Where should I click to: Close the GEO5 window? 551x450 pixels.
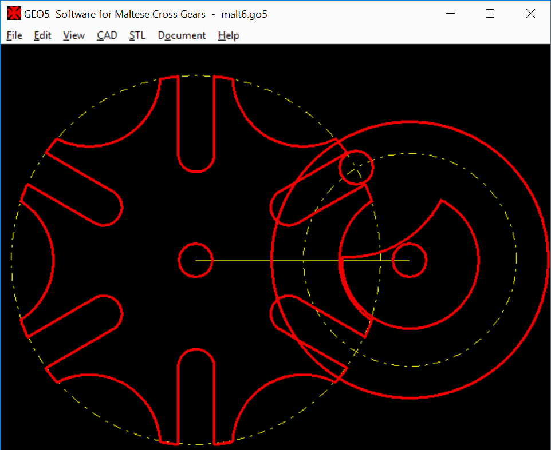point(530,14)
